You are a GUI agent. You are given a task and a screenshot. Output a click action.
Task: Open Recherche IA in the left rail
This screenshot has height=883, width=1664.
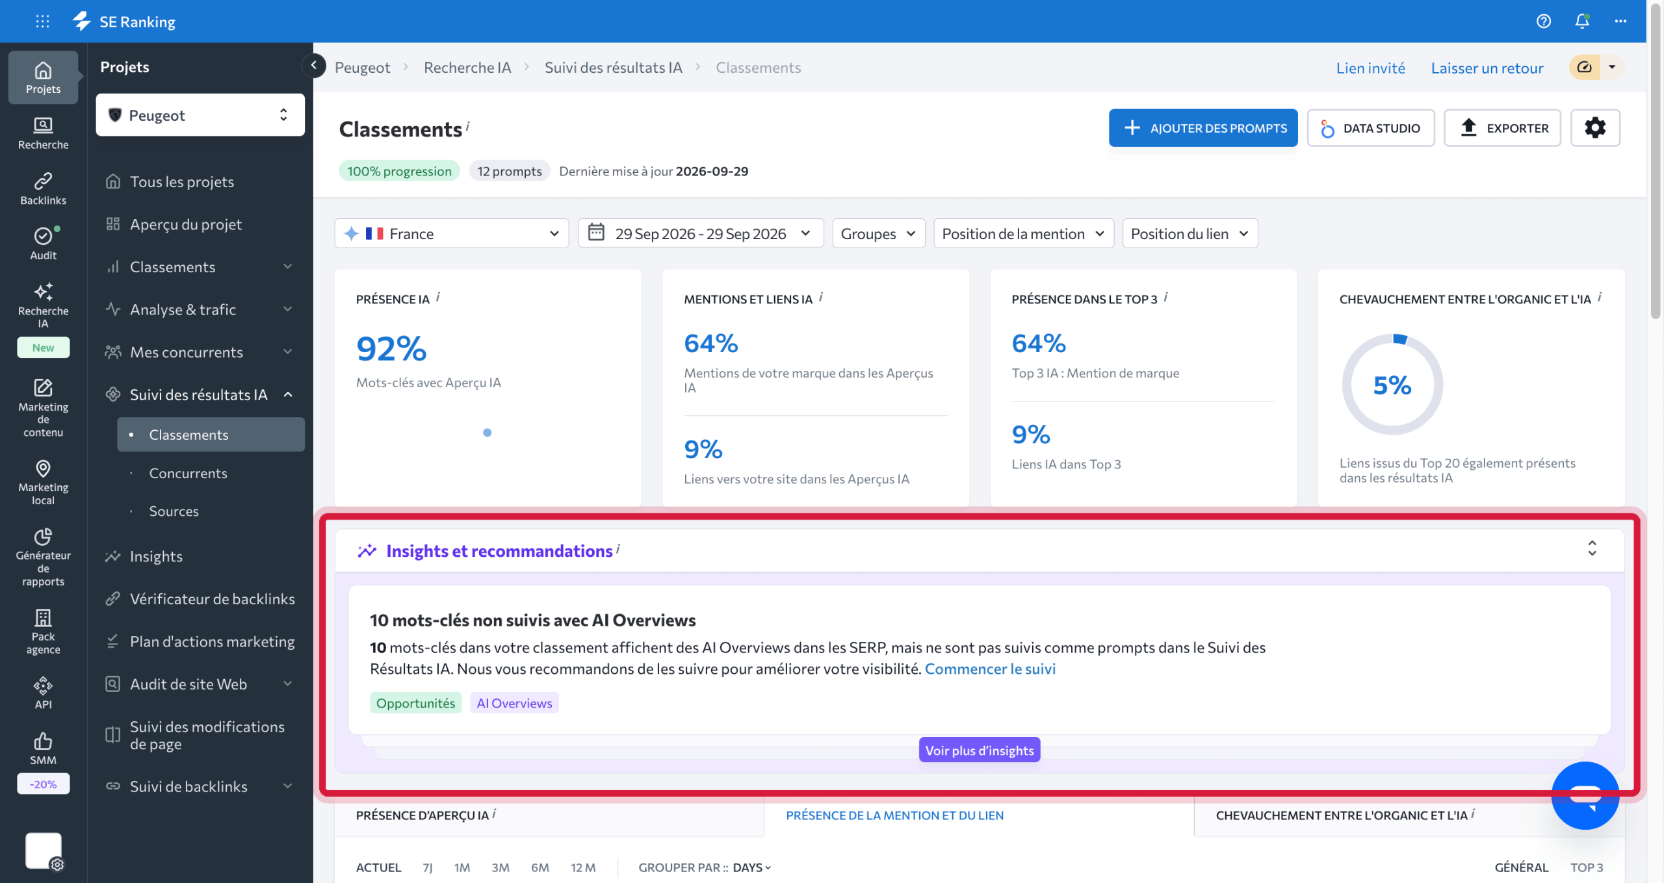pyautogui.click(x=43, y=305)
